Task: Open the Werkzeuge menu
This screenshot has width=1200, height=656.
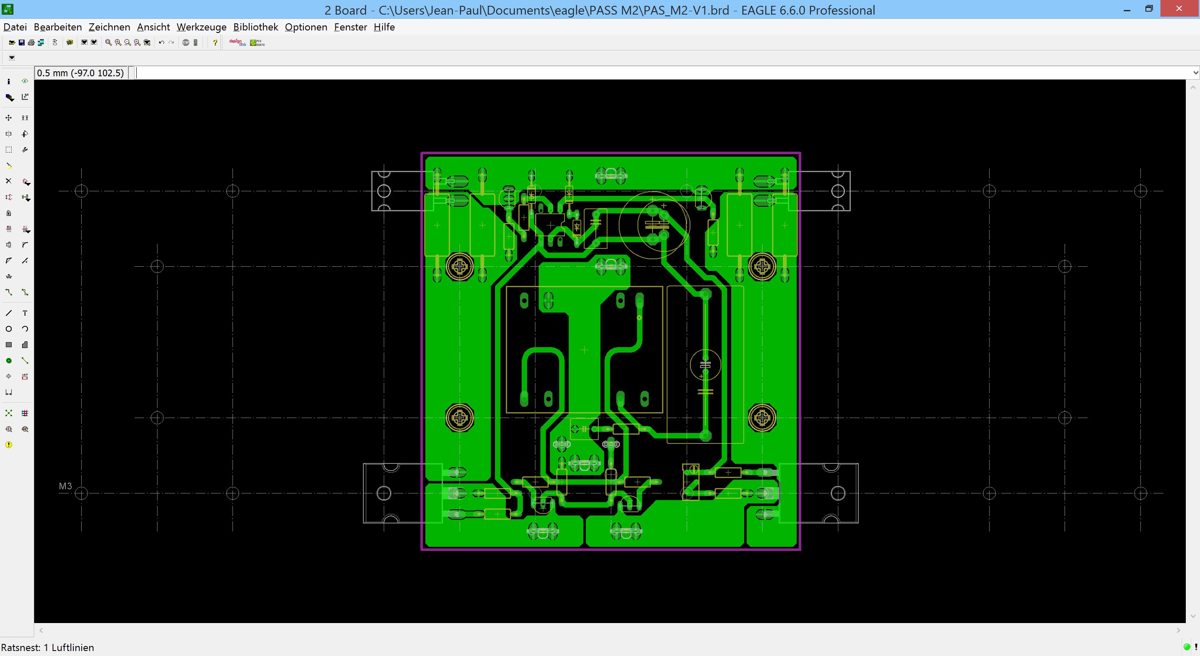Action: [201, 27]
